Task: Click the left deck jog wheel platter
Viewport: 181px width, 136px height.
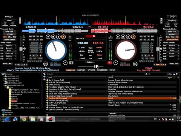Action: click(x=56, y=50)
